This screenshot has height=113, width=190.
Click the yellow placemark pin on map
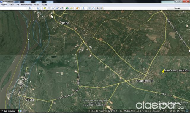point(163,71)
